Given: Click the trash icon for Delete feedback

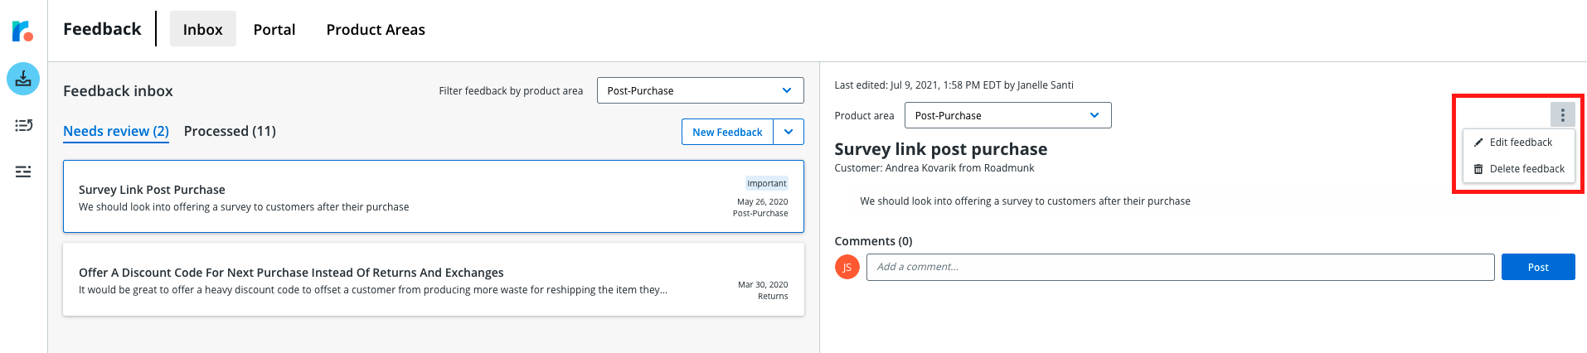Looking at the screenshot, I should point(1478,169).
